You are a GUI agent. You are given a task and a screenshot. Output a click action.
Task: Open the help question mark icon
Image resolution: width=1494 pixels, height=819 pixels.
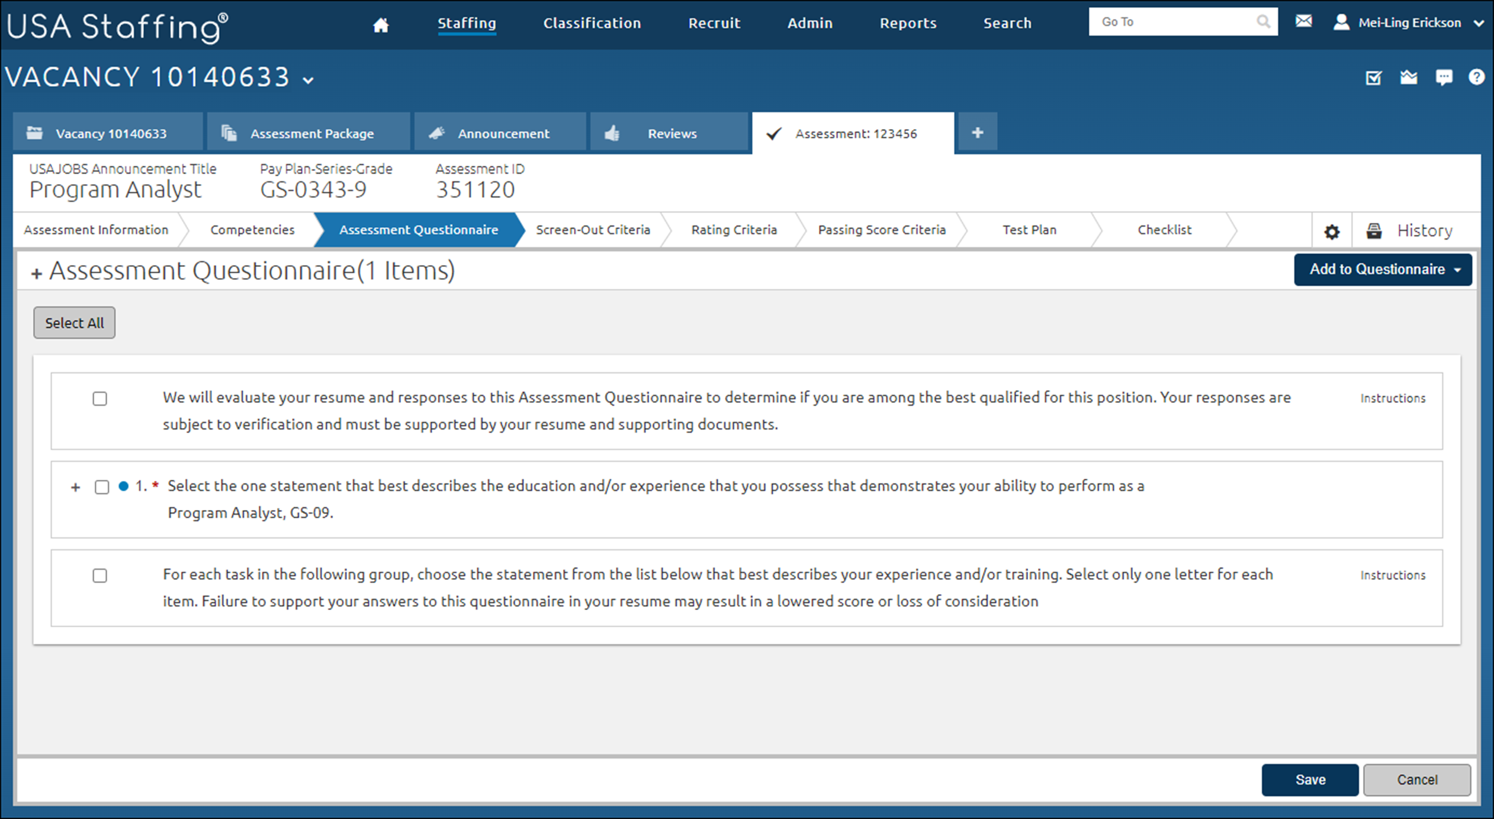(1476, 77)
